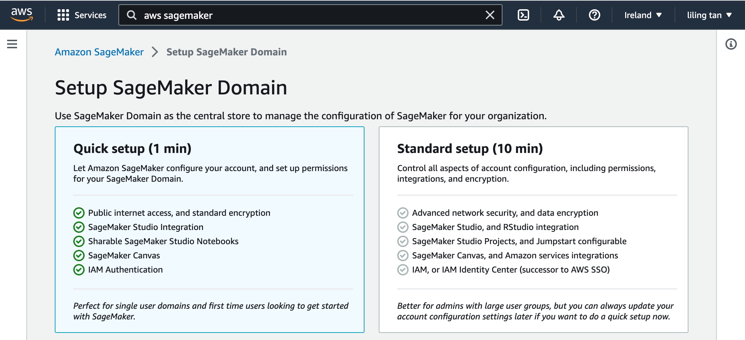Open the help question mark icon

(x=594, y=15)
